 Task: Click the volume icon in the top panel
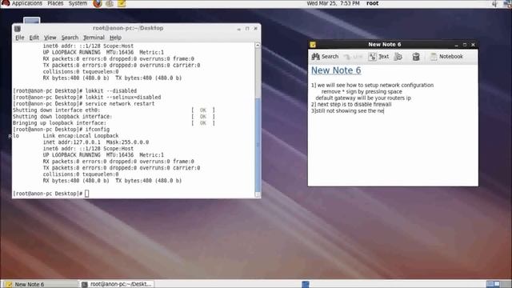pyautogui.click(x=494, y=3)
